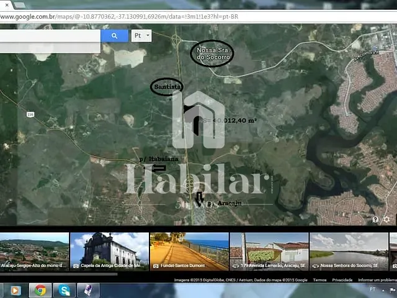The image size is (397, 298).
Task: Open Nossa Senhora do Socorro, SE street view
Action: (349, 251)
